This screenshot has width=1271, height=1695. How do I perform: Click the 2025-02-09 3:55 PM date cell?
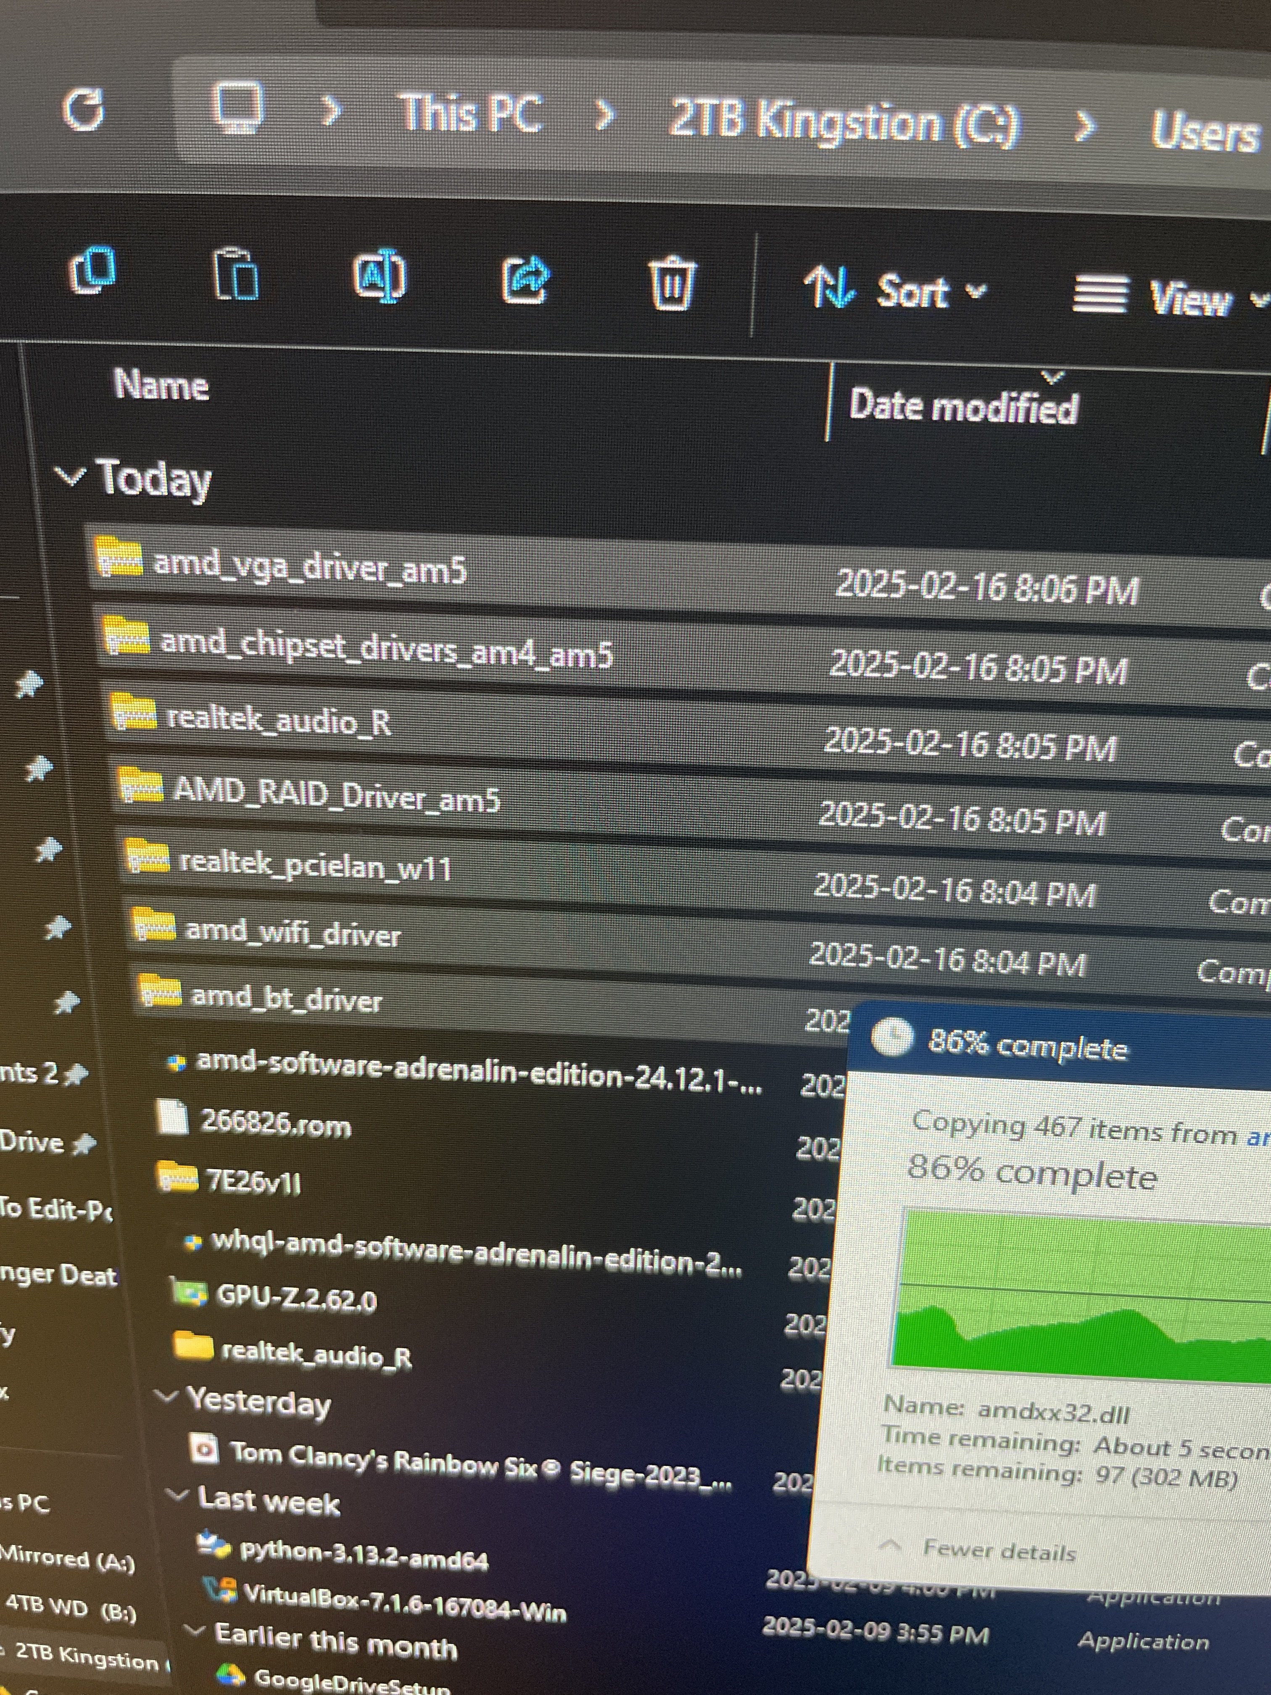coord(875,1632)
